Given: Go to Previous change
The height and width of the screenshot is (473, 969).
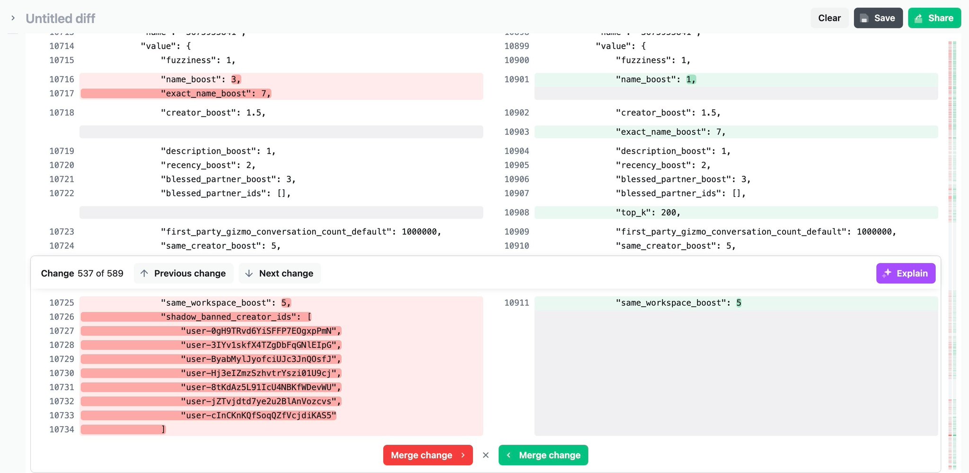Looking at the screenshot, I should click(x=184, y=273).
